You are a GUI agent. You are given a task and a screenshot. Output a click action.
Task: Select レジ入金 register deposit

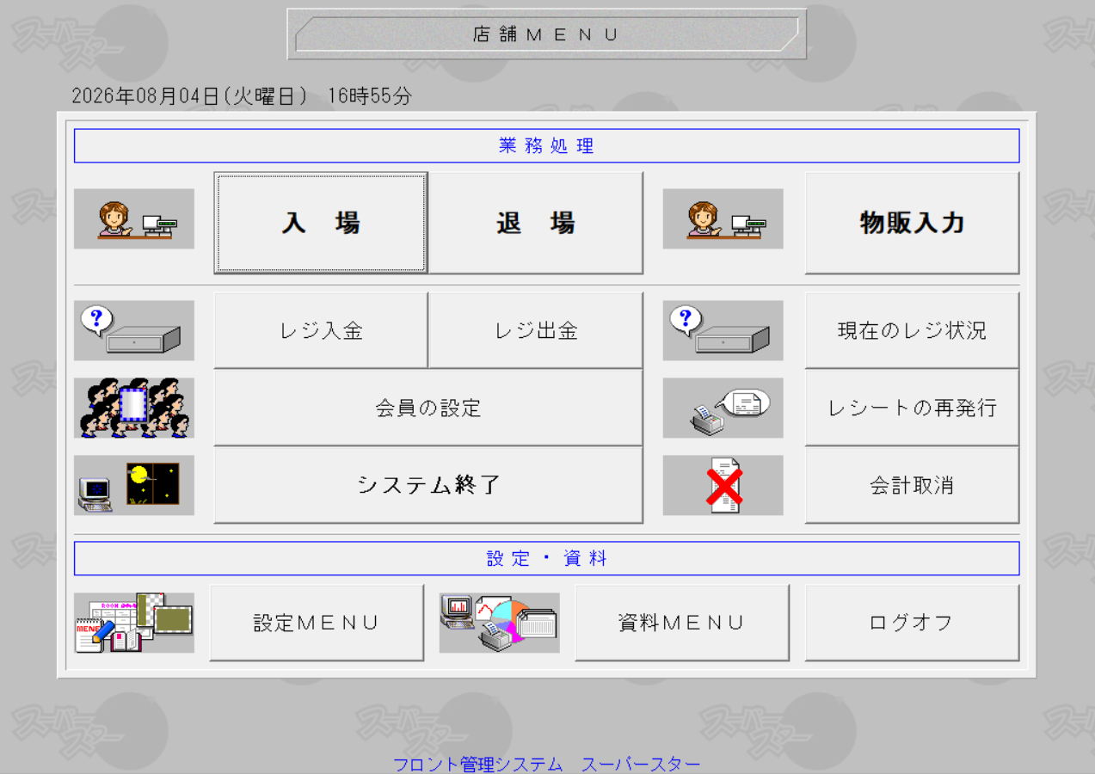[321, 330]
